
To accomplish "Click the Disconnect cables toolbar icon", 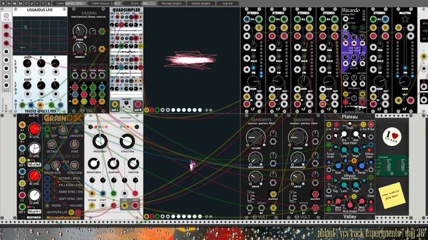I will click(31, 3).
